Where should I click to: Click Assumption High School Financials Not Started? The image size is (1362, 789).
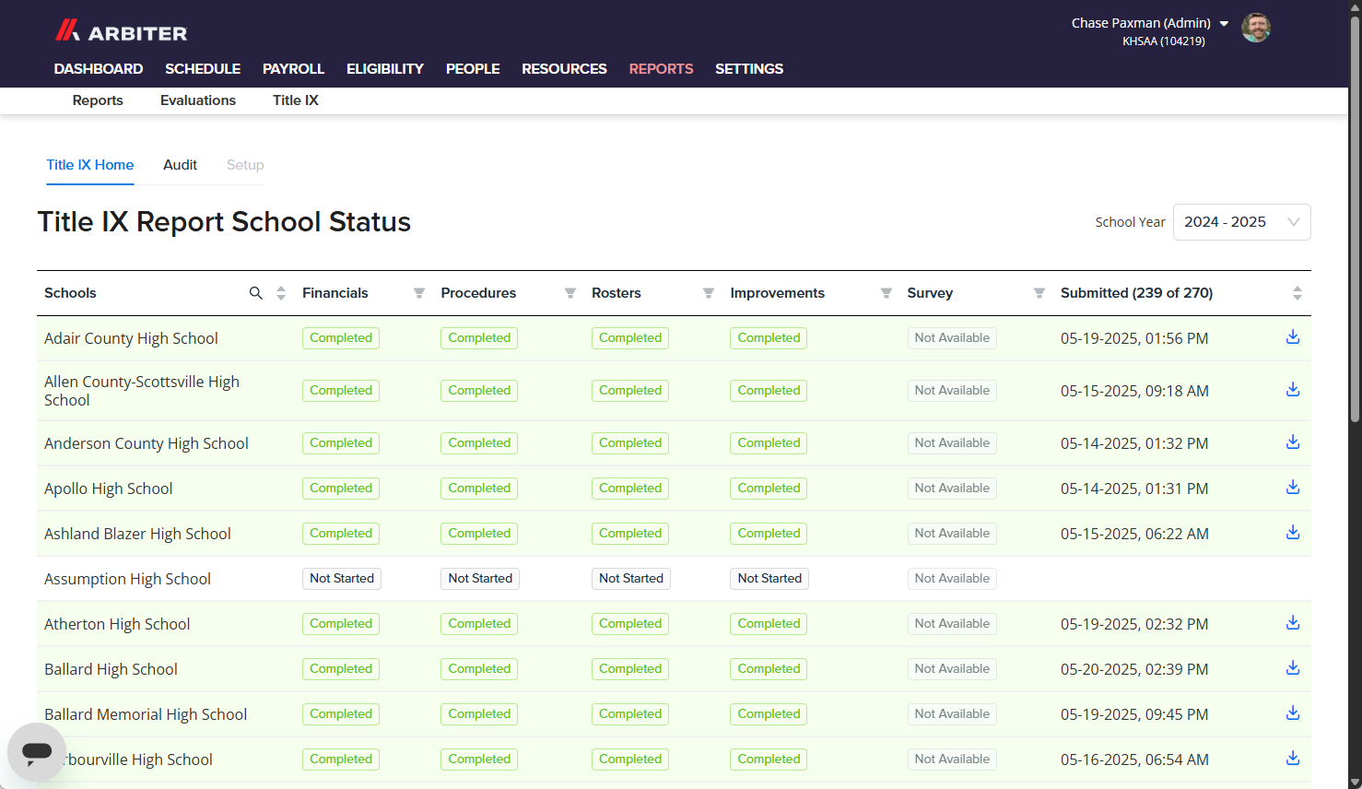click(x=342, y=579)
